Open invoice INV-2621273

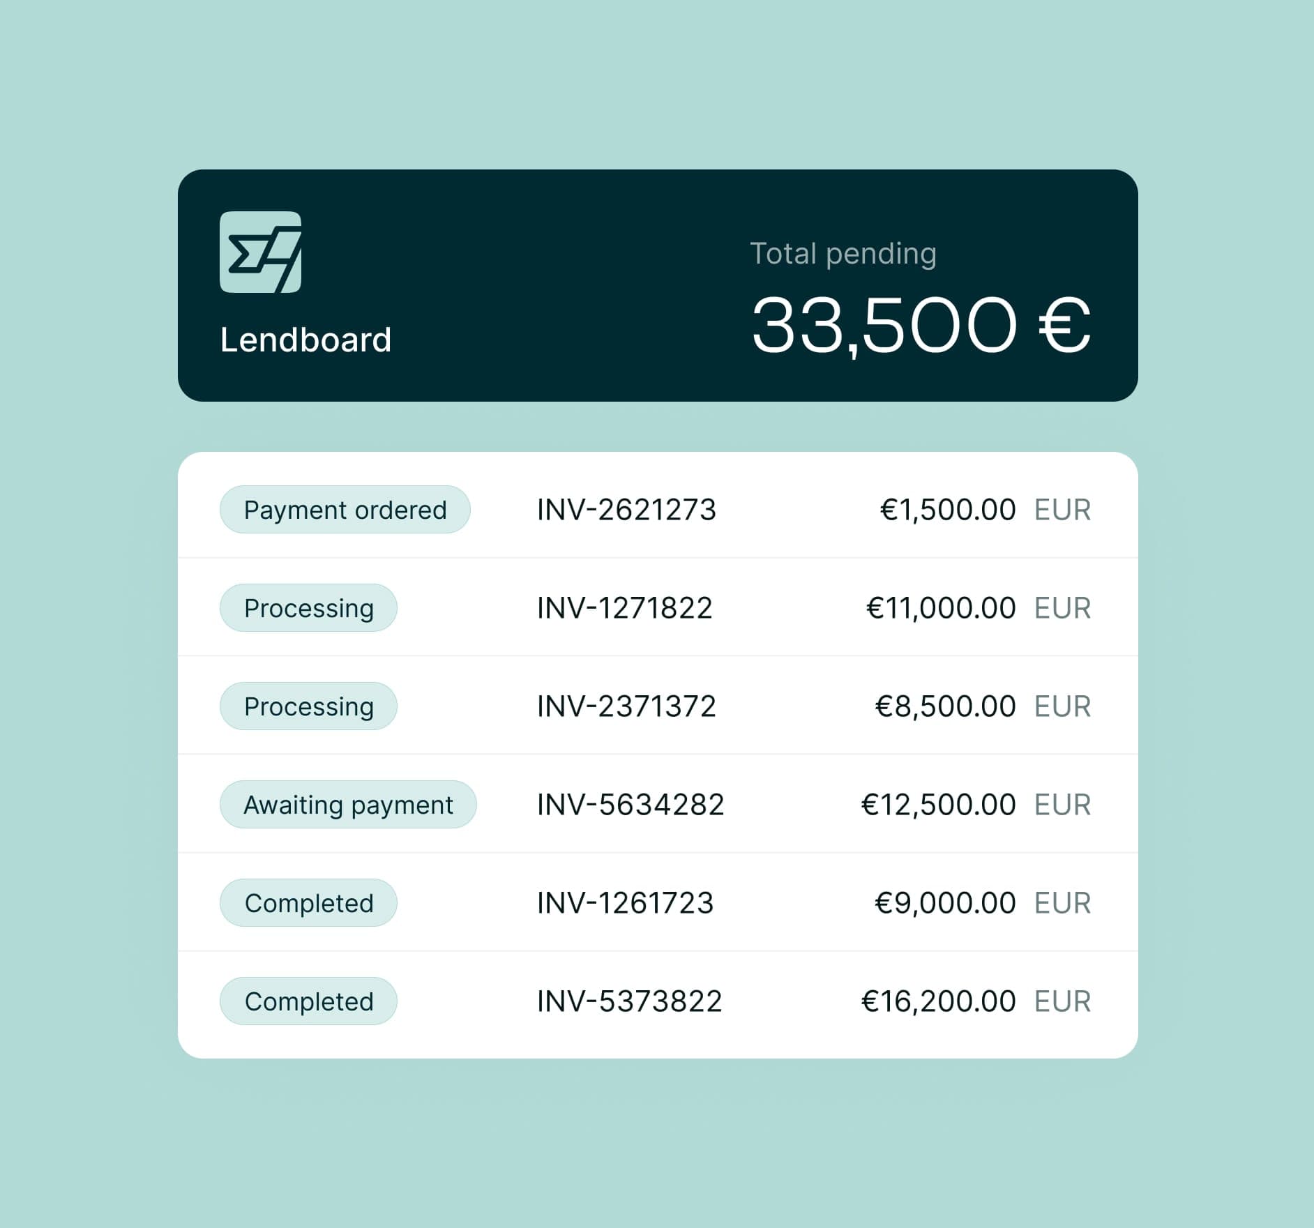click(x=626, y=510)
